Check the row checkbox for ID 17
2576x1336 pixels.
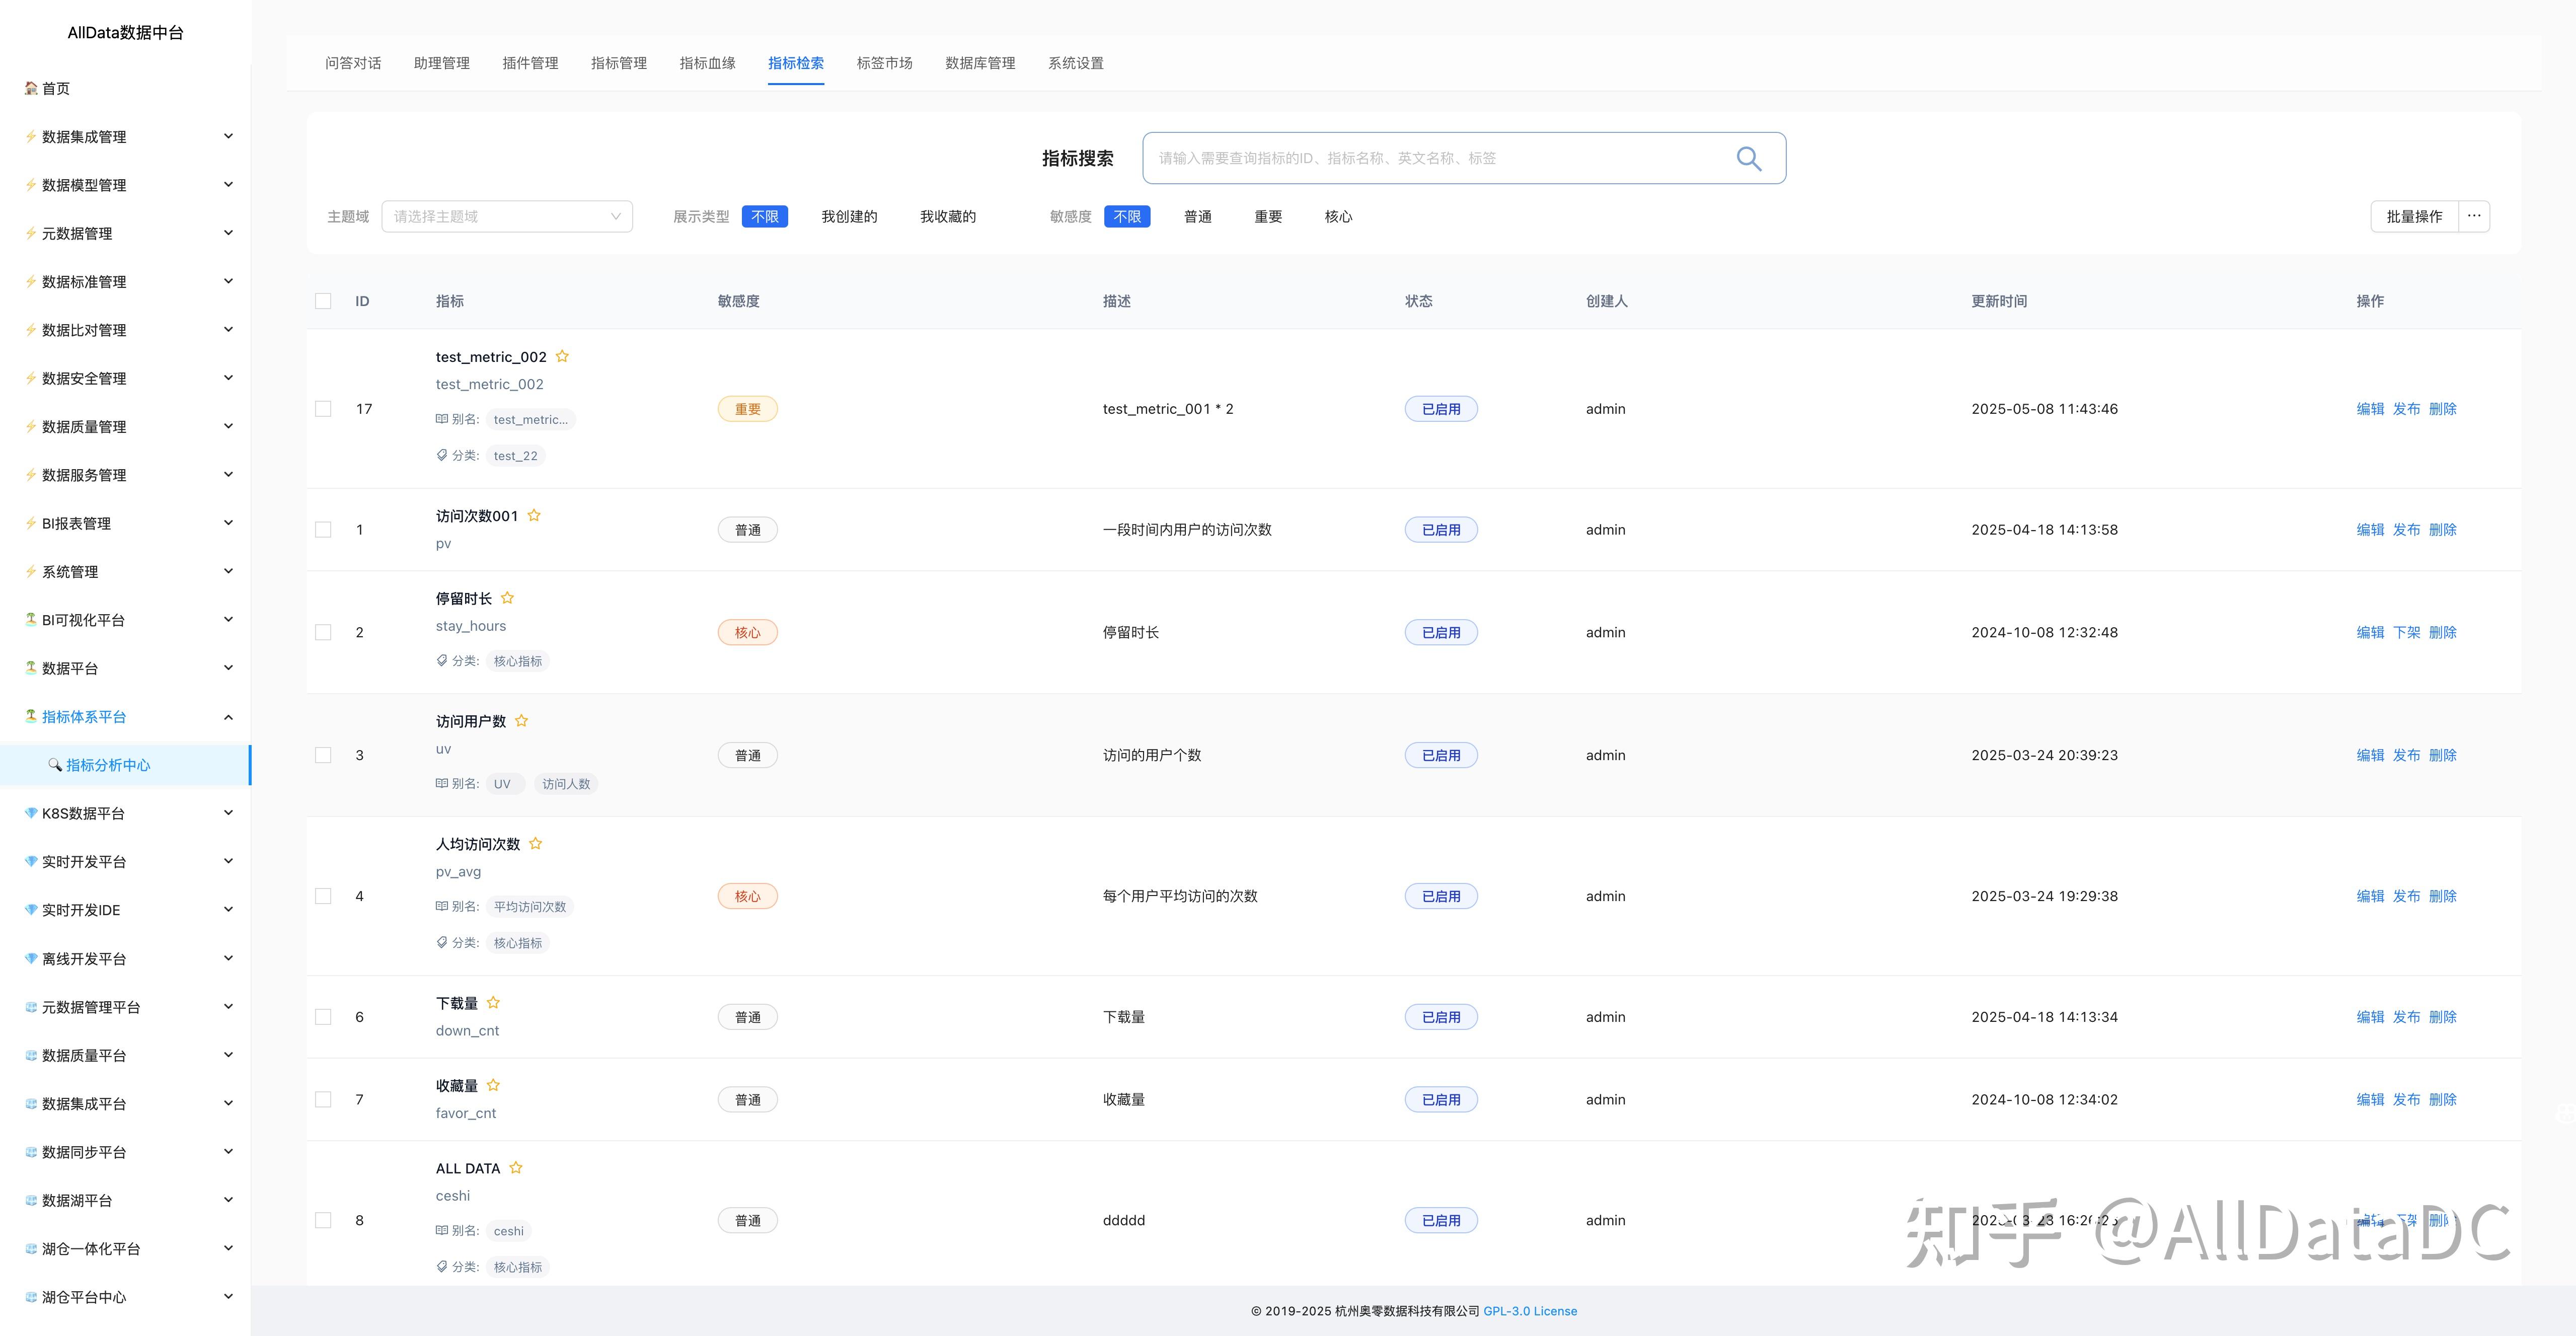pos(323,409)
